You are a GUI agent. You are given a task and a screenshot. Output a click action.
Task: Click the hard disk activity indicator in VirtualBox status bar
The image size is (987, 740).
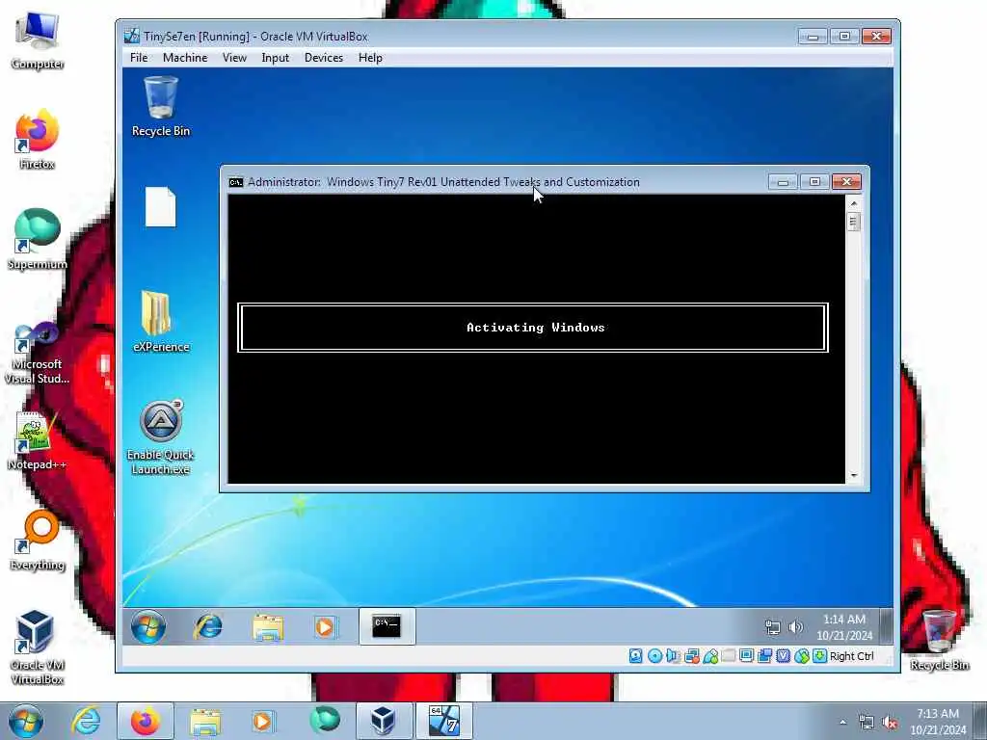coord(636,656)
